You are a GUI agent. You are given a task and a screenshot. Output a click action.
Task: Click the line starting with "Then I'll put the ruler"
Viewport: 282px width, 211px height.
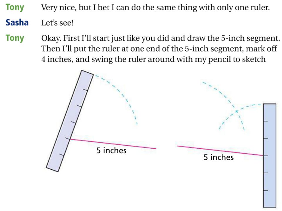[159, 49]
